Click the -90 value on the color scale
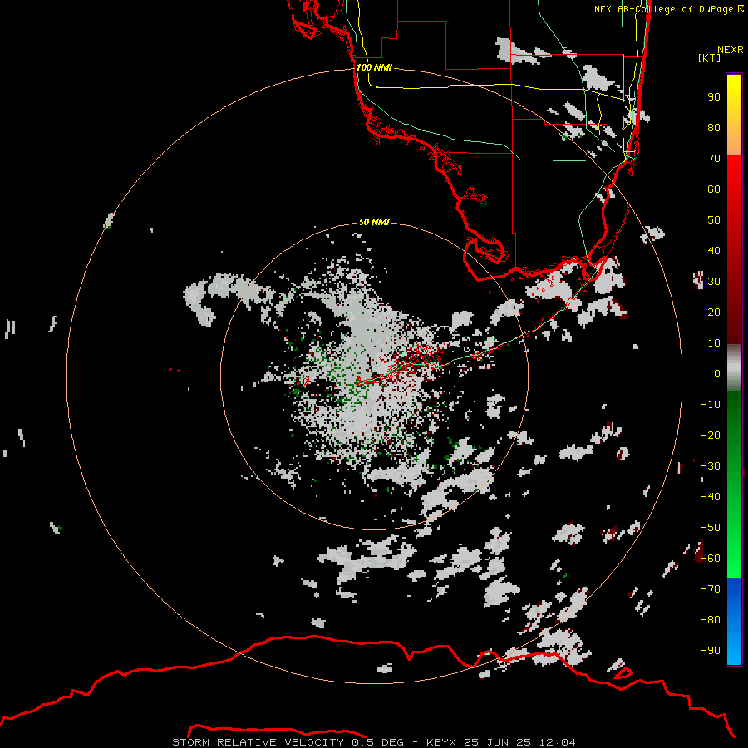Image resolution: width=748 pixels, height=748 pixels. [x=711, y=651]
